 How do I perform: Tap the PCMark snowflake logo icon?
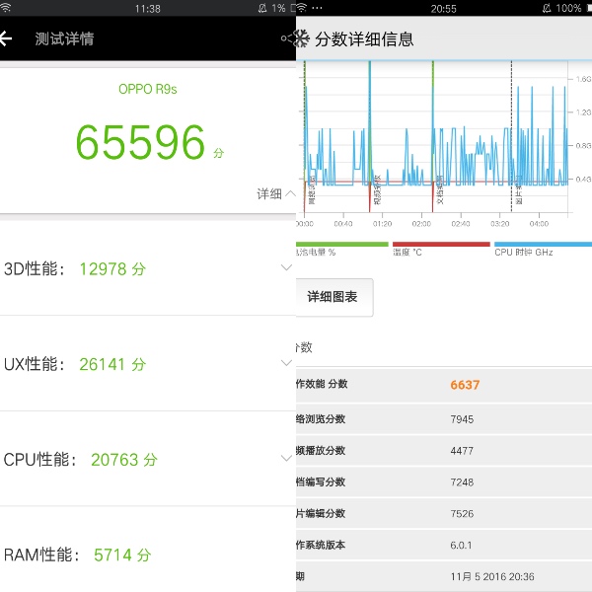302,38
